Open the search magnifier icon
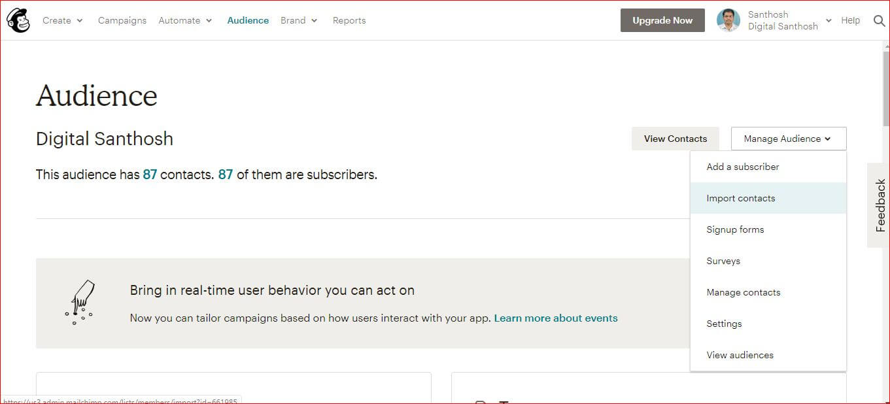Image resolution: width=890 pixels, height=404 pixels. click(879, 21)
